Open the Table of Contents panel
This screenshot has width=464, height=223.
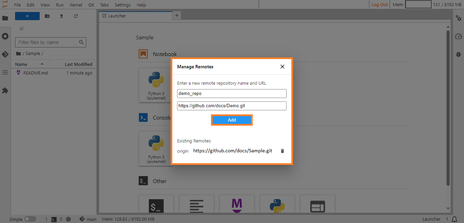(5, 72)
